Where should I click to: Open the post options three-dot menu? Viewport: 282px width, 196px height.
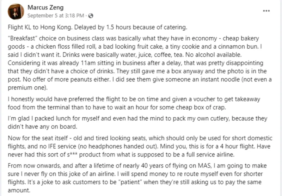266,11
